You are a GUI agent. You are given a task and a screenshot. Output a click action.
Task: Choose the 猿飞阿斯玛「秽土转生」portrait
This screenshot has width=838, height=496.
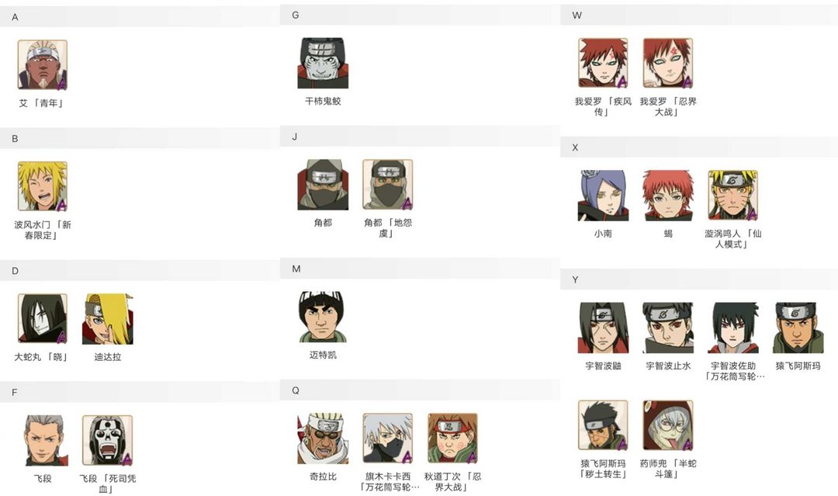click(x=603, y=425)
